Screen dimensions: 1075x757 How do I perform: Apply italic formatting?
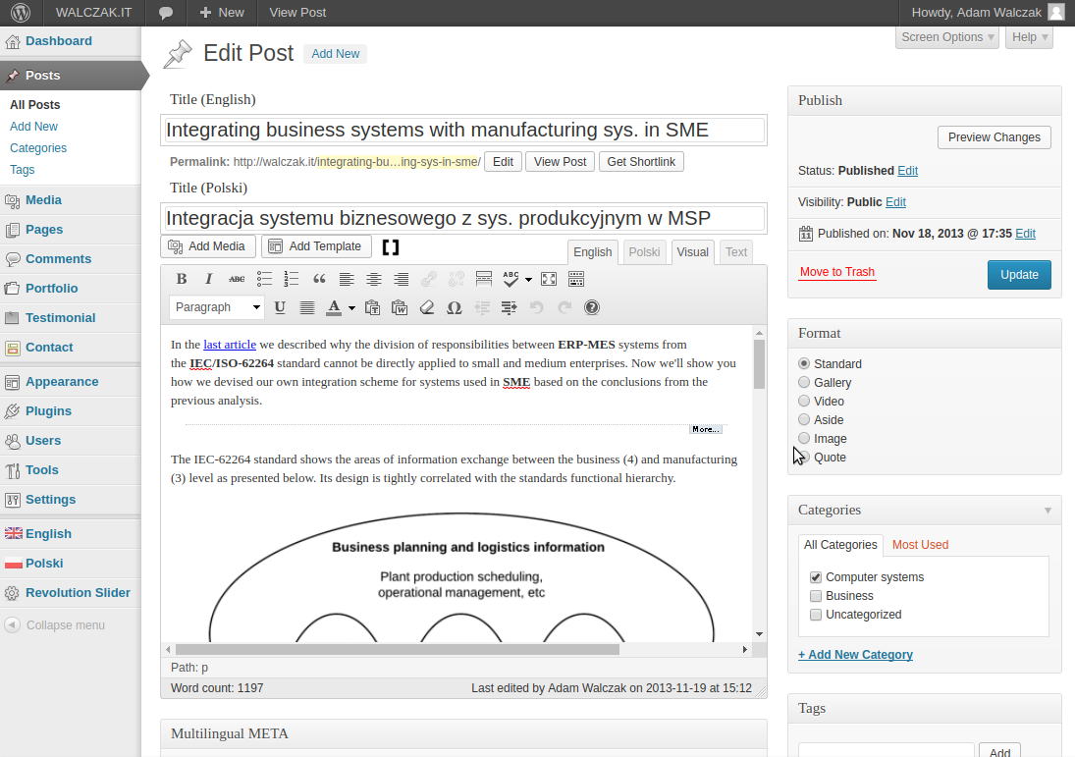[209, 279]
